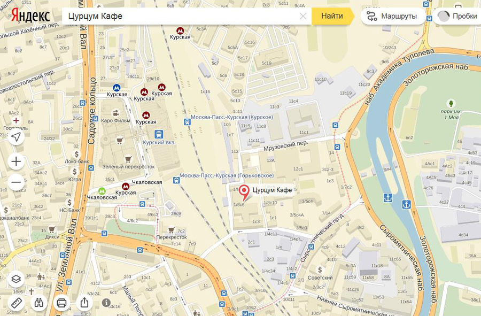Click the Югра bank dollar icon
This screenshot has height=316, width=481.
[x=74, y=172]
